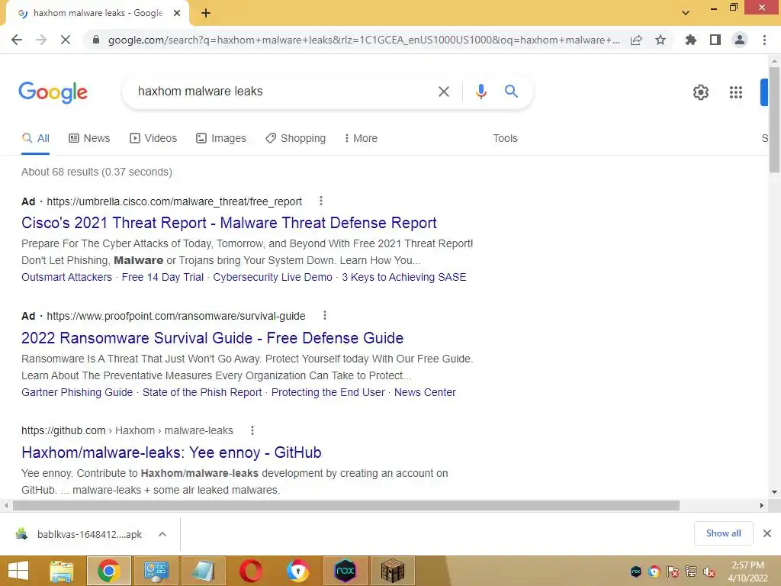Click Show all downloads
Screen dimensions: 781x586
pos(723,533)
